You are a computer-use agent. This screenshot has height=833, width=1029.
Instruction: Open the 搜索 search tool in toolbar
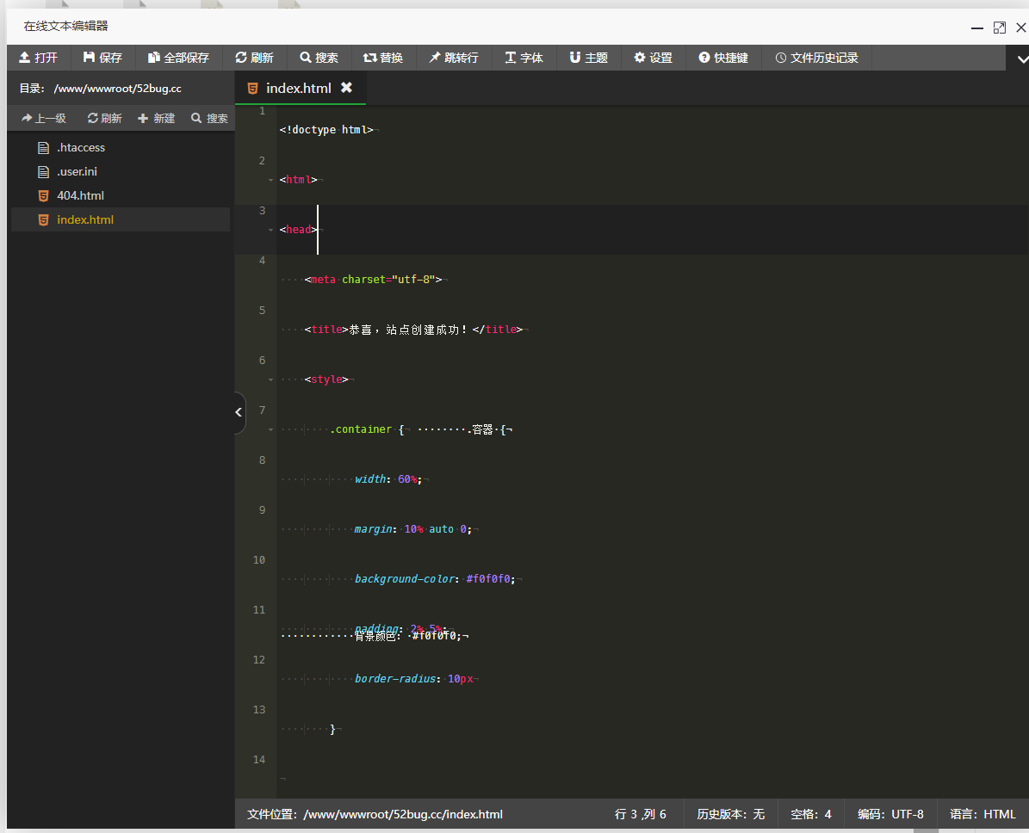(x=319, y=58)
